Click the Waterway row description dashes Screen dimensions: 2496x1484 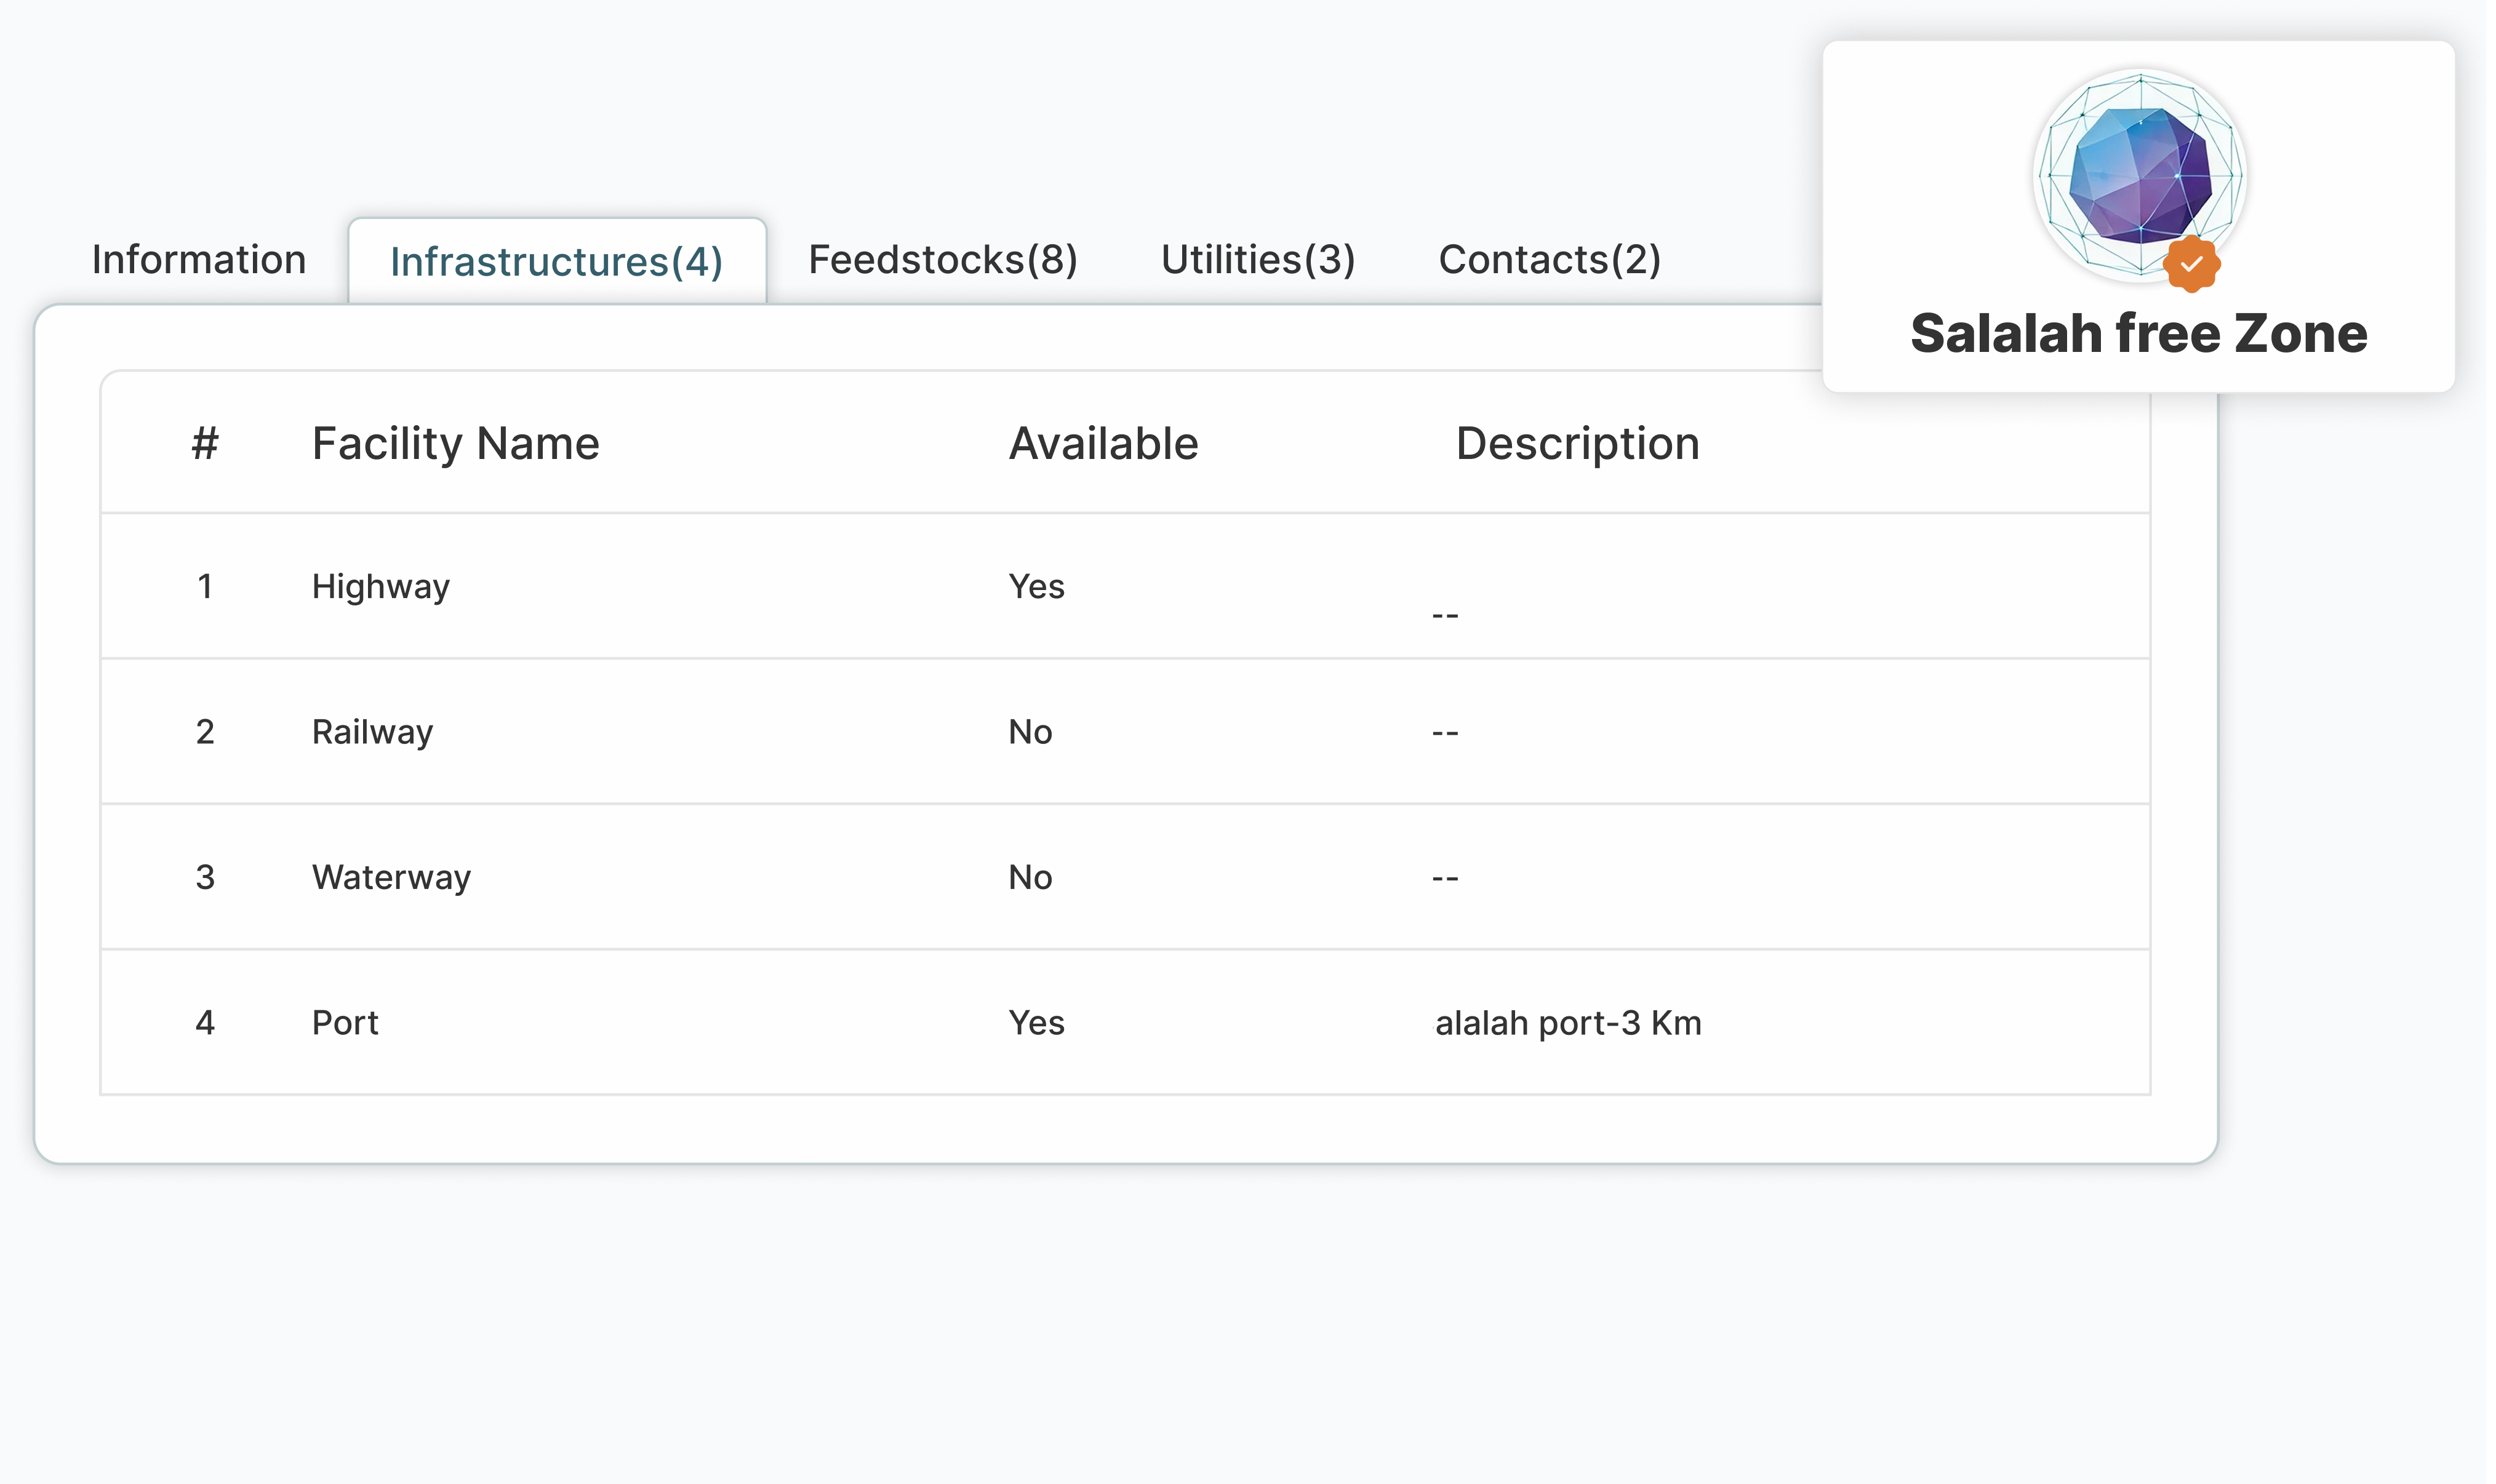click(x=1446, y=878)
